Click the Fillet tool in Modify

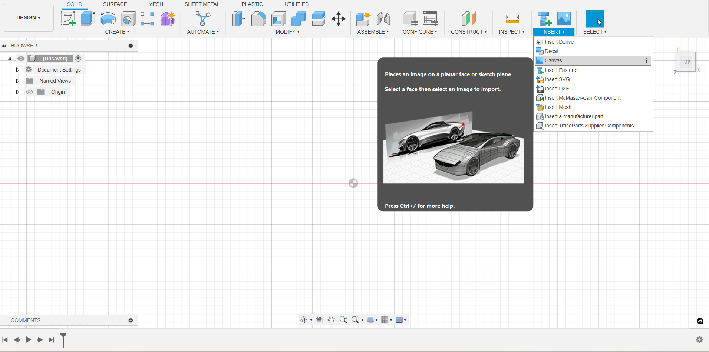[x=258, y=19]
